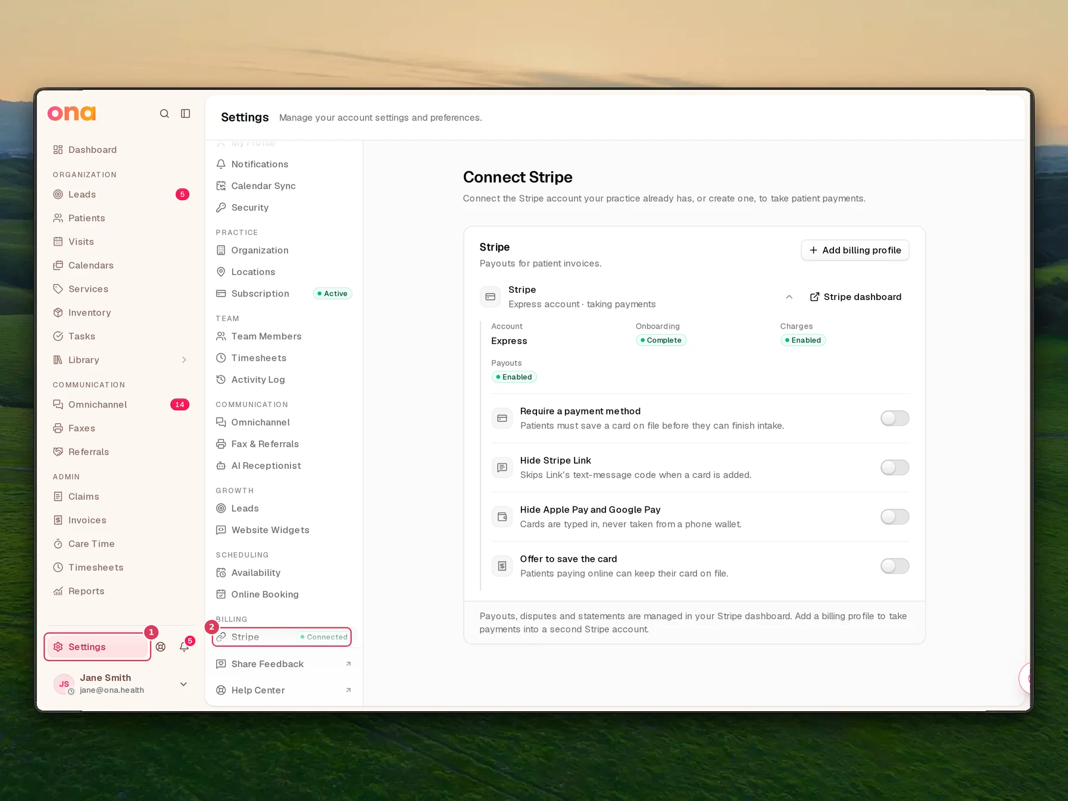This screenshot has width=1068, height=801.
Task: Open the Stripe dashboard link
Action: click(x=855, y=297)
